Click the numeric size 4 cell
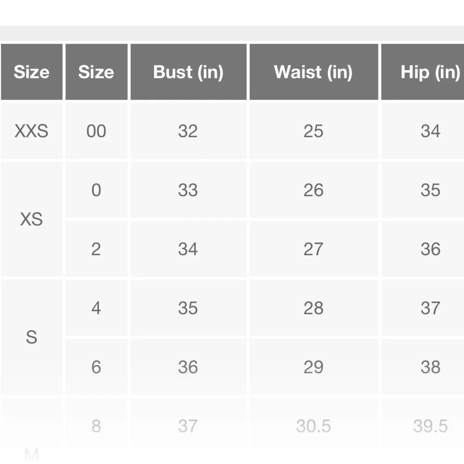 tap(96, 308)
